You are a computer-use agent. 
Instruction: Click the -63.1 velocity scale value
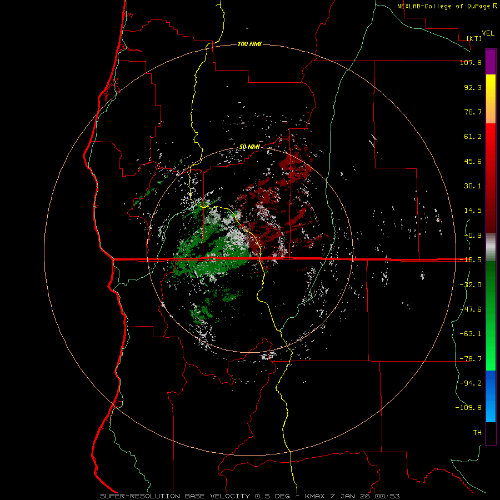[471, 334]
